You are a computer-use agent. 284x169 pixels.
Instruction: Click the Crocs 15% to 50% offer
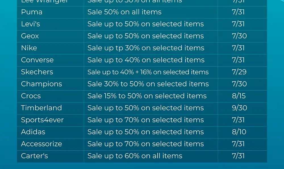click(x=147, y=96)
